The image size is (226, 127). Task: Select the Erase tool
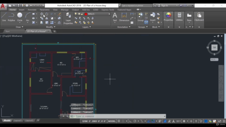coord(59,14)
